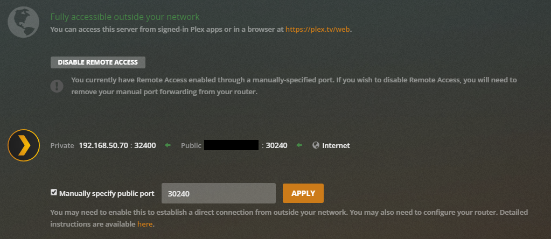Image resolution: width=551 pixels, height=239 pixels.
Task: Click the private IP 192.168.50.70 text
Action: pos(104,145)
